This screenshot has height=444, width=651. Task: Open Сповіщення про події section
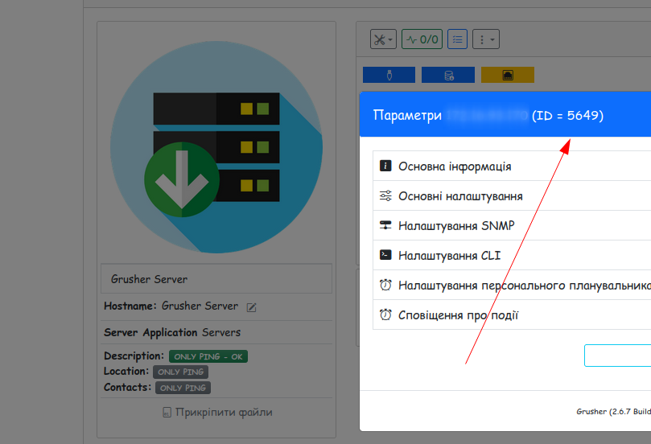point(512,315)
